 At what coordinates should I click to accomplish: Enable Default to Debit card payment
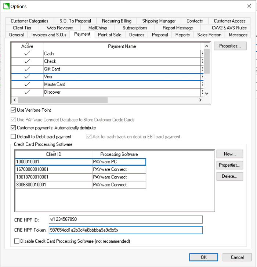coord(14,137)
